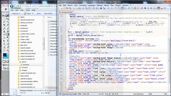
Task: Expand the arrow next to Open button
Action: (33, 14)
